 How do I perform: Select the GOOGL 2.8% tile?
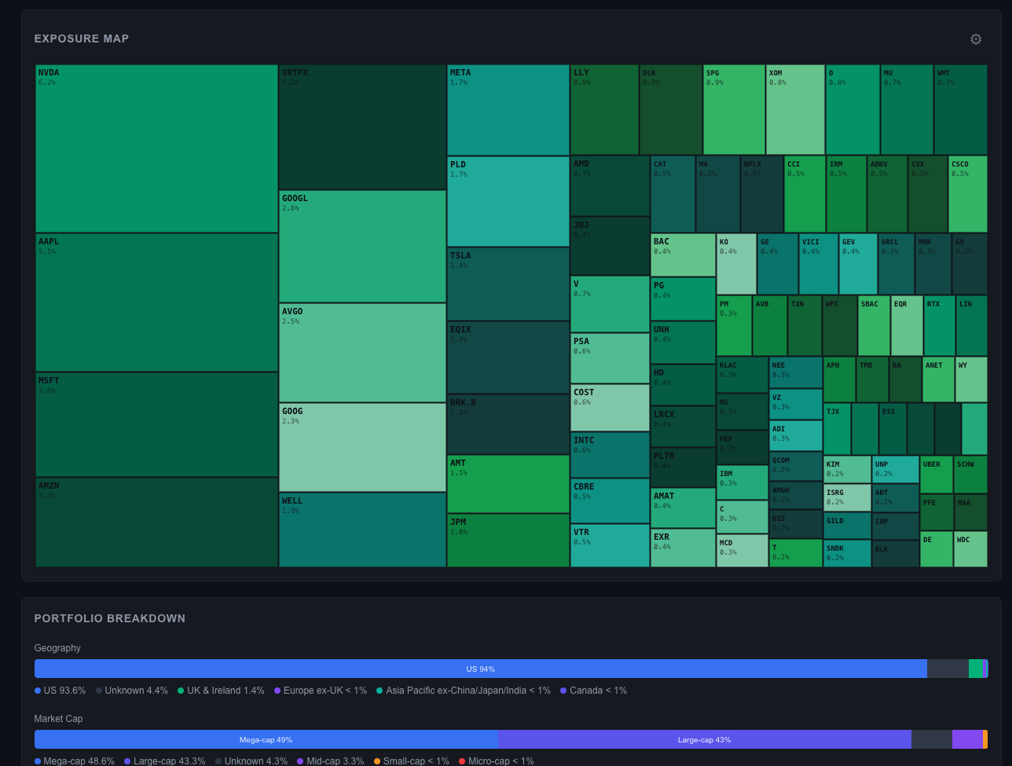coord(362,246)
